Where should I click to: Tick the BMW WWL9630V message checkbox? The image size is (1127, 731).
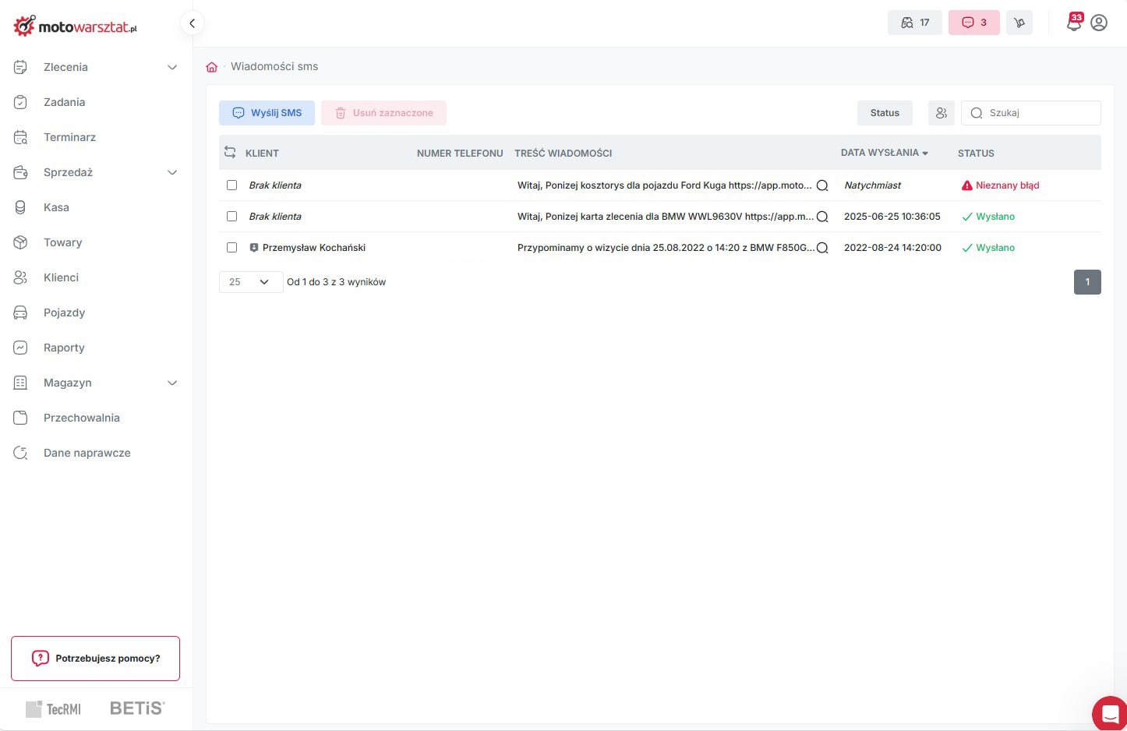click(x=231, y=217)
